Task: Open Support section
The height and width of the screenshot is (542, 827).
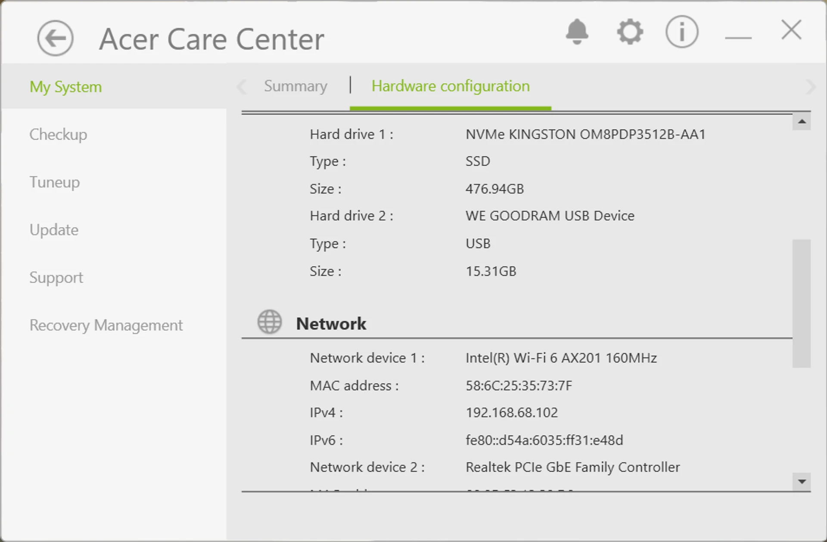Action: pos(56,278)
